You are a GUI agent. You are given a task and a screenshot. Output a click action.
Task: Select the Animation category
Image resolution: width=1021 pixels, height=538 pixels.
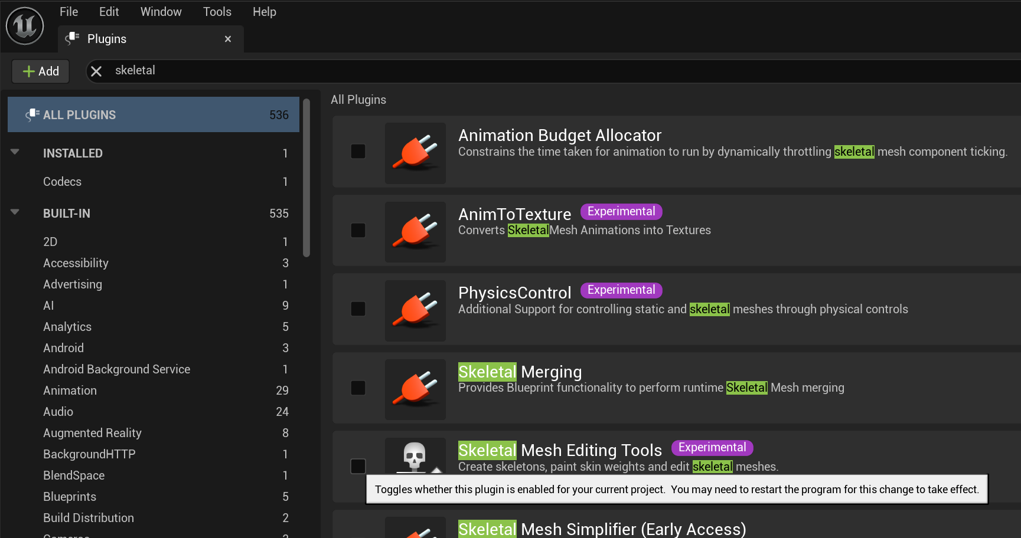click(154, 391)
